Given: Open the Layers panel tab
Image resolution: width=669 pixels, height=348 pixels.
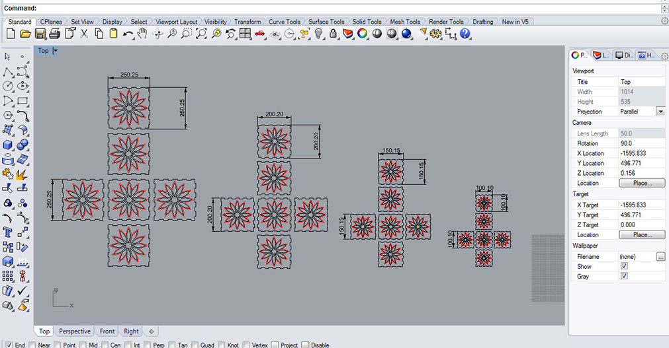Looking at the screenshot, I should tap(601, 55).
